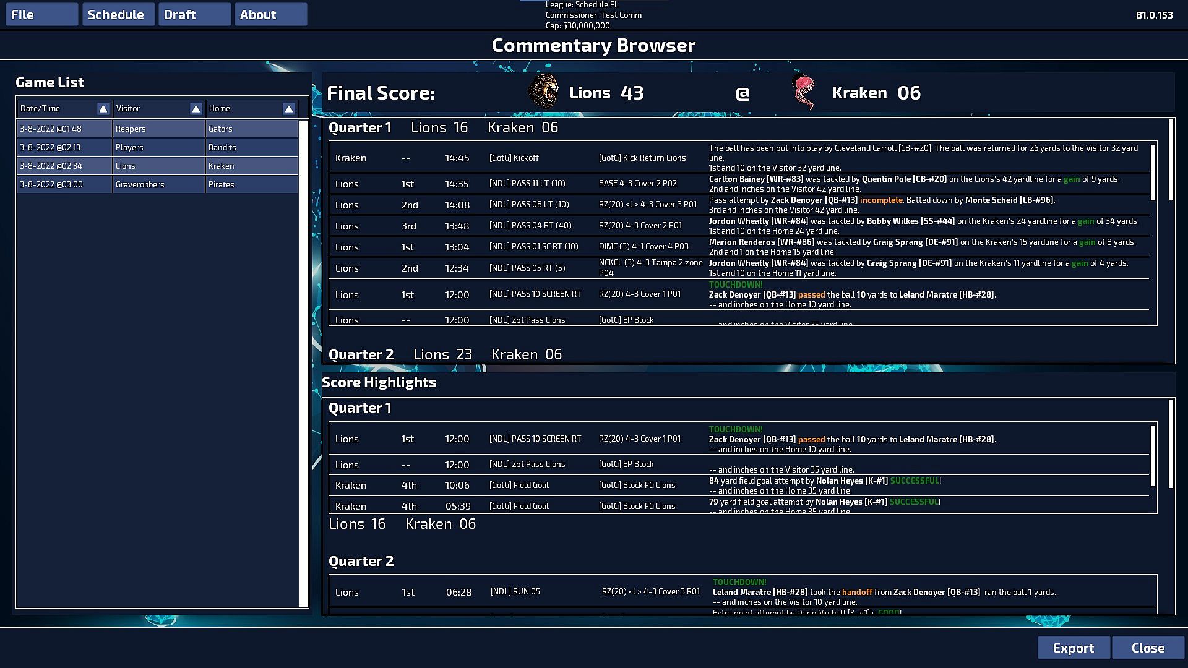Viewport: 1188px width, 668px height.
Task: Open the Schedule menu
Action: point(118,15)
